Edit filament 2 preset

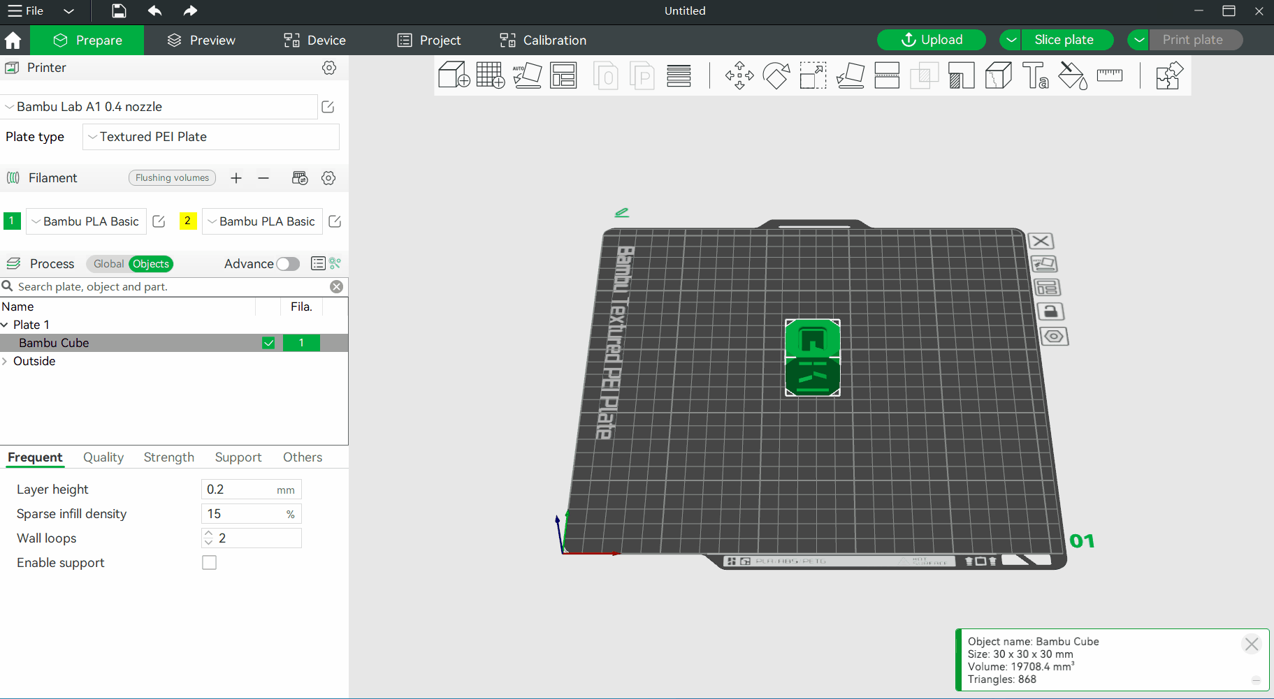click(335, 221)
